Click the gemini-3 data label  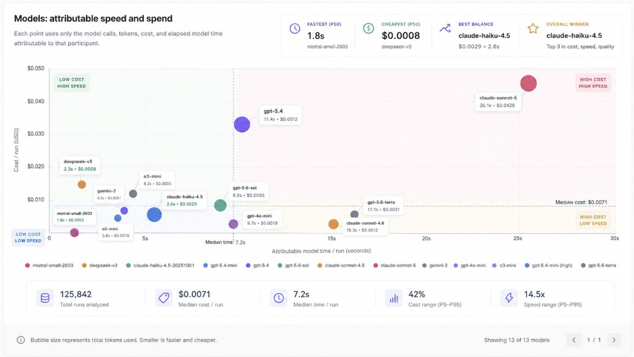[109, 194]
